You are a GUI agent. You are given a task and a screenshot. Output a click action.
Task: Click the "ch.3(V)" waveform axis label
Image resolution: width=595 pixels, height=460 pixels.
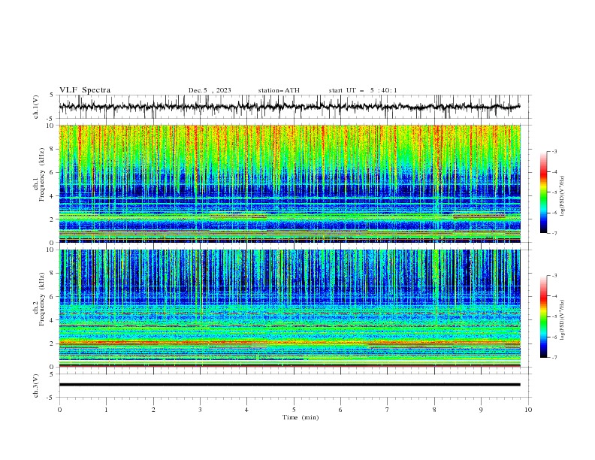pyautogui.click(x=36, y=386)
